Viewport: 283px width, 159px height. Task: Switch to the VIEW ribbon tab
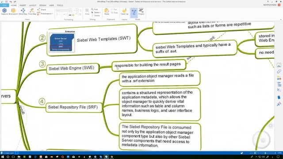click(51, 5)
